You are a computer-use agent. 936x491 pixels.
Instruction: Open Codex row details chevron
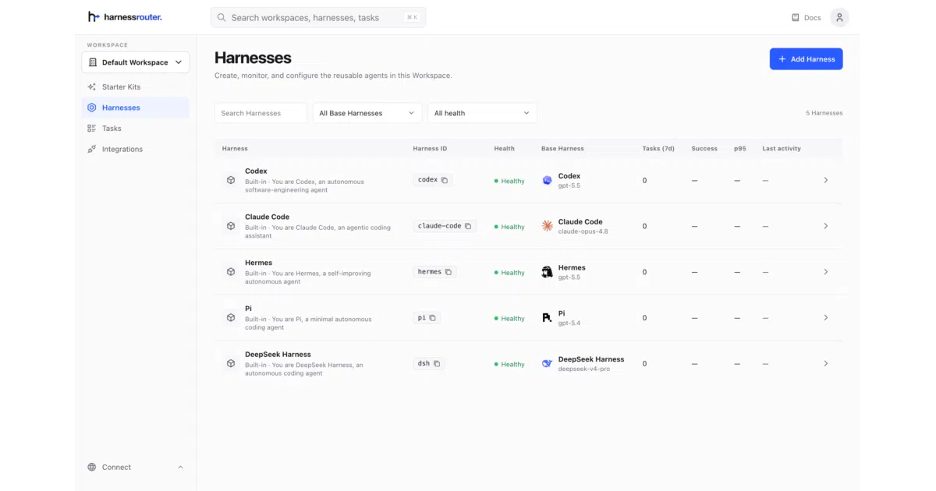coord(826,180)
